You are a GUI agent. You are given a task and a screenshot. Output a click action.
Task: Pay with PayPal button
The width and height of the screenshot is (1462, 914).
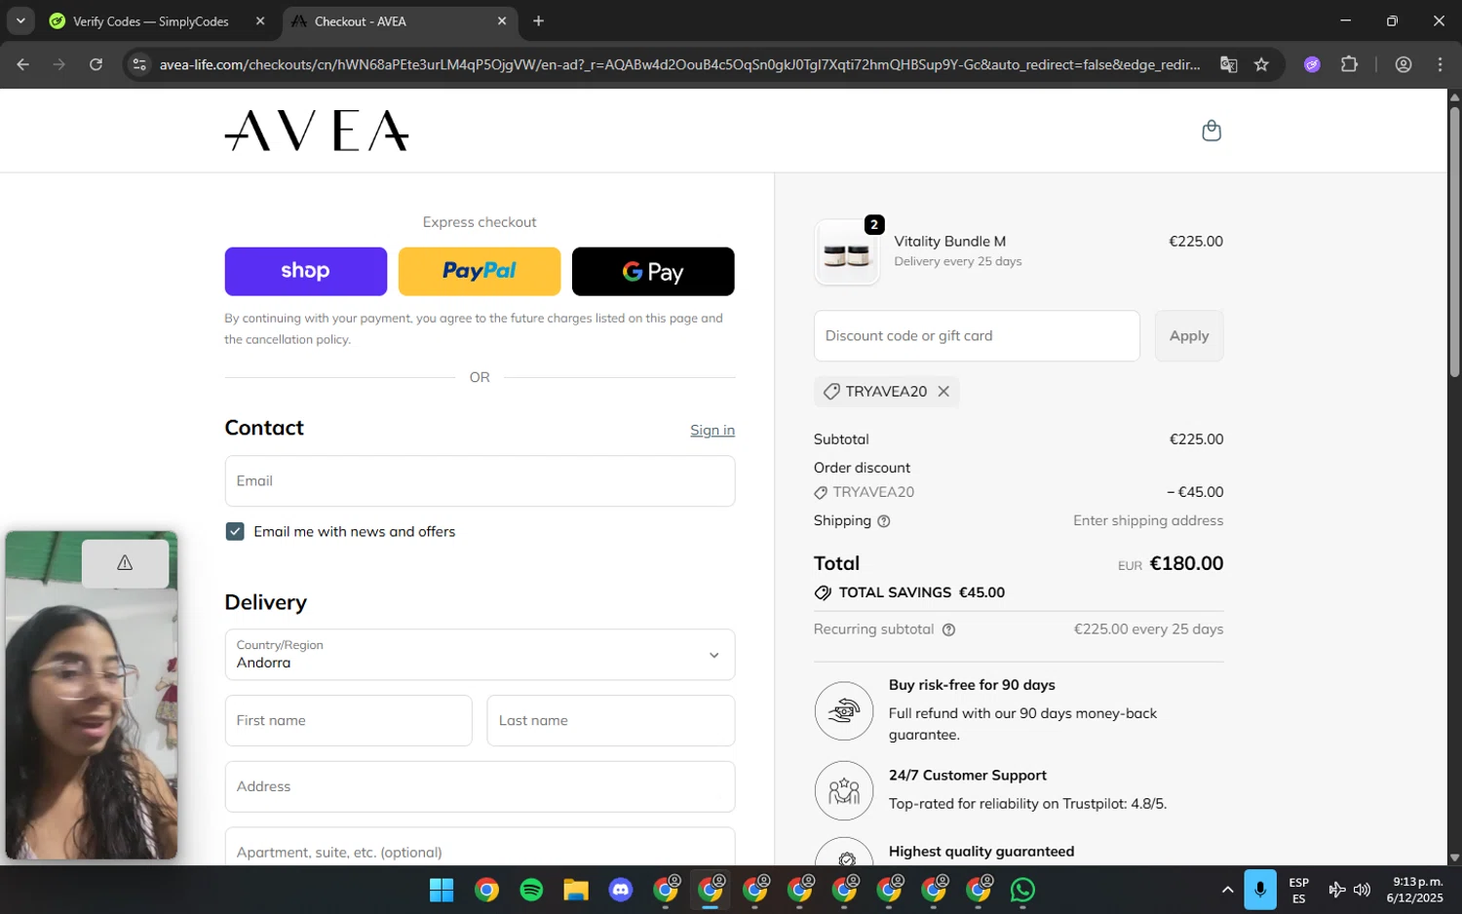coord(480,271)
